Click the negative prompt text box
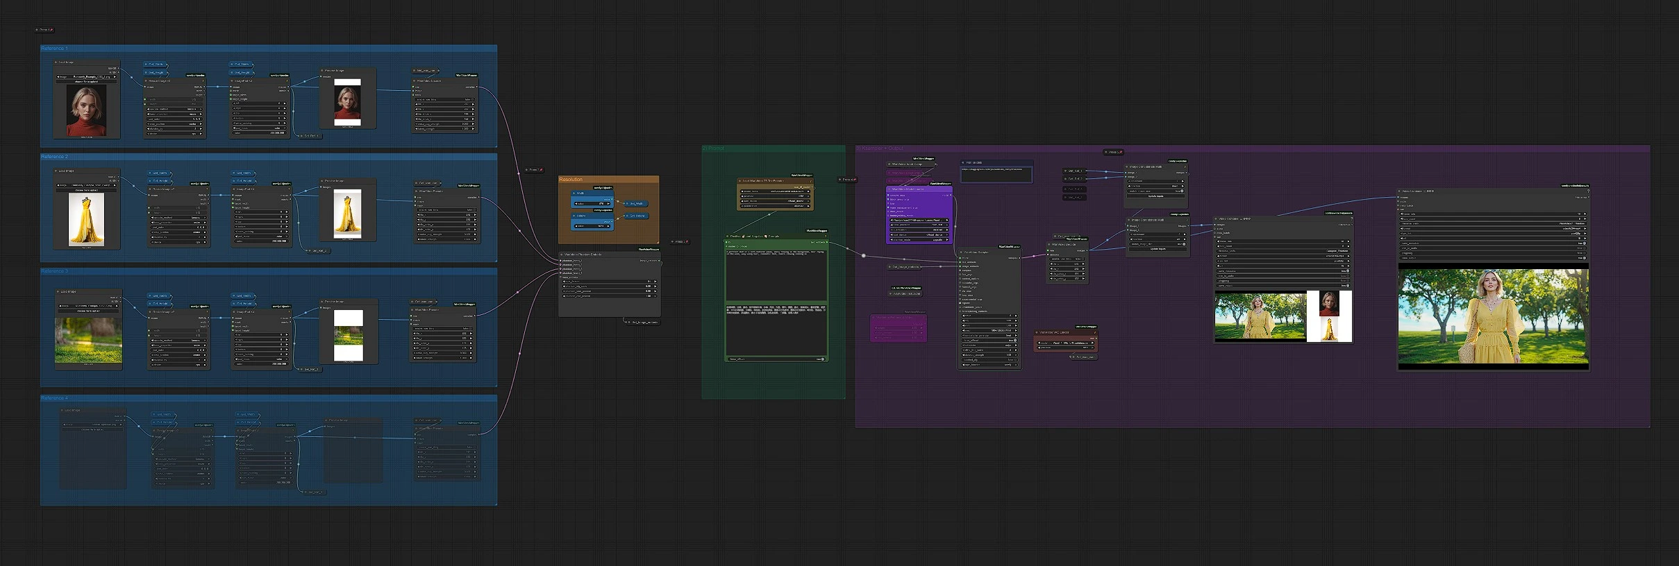 click(x=776, y=330)
